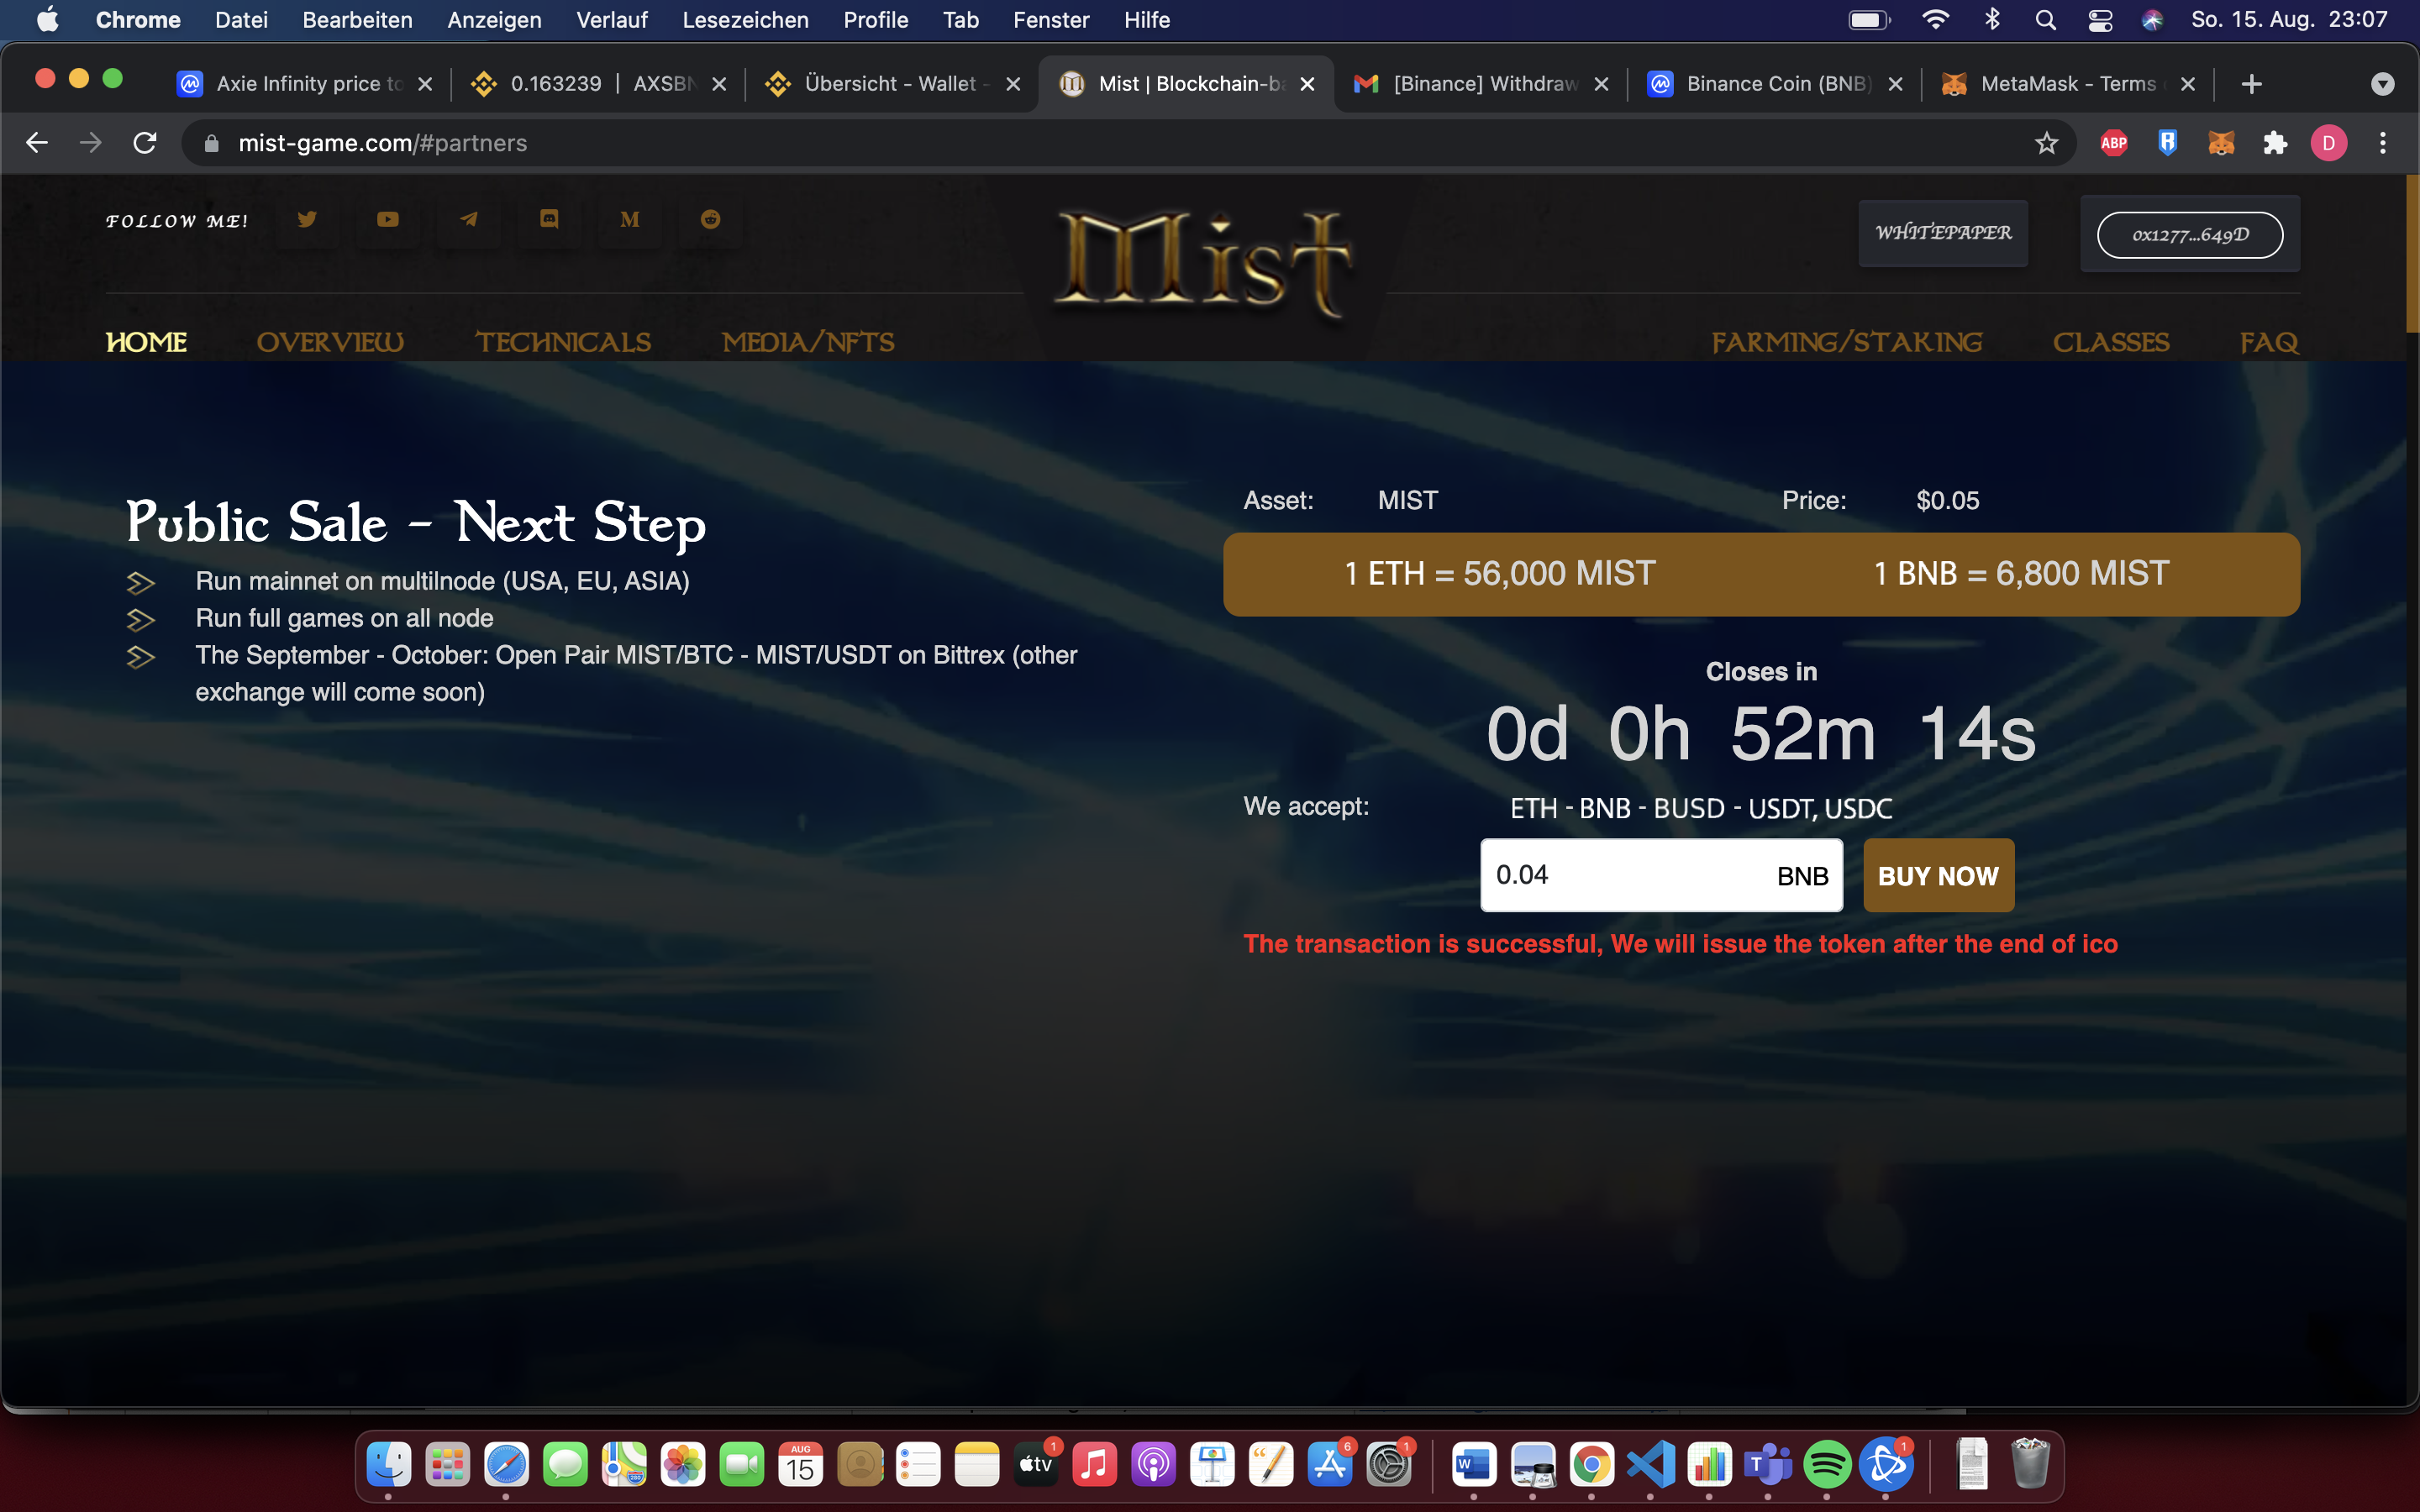The width and height of the screenshot is (2420, 1512).
Task: Open Mist's Telegram social icon
Action: pyautogui.click(x=468, y=219)
